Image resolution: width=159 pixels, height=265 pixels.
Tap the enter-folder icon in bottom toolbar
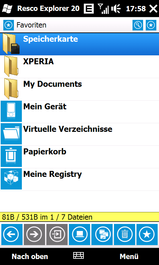tap(57, 235)
